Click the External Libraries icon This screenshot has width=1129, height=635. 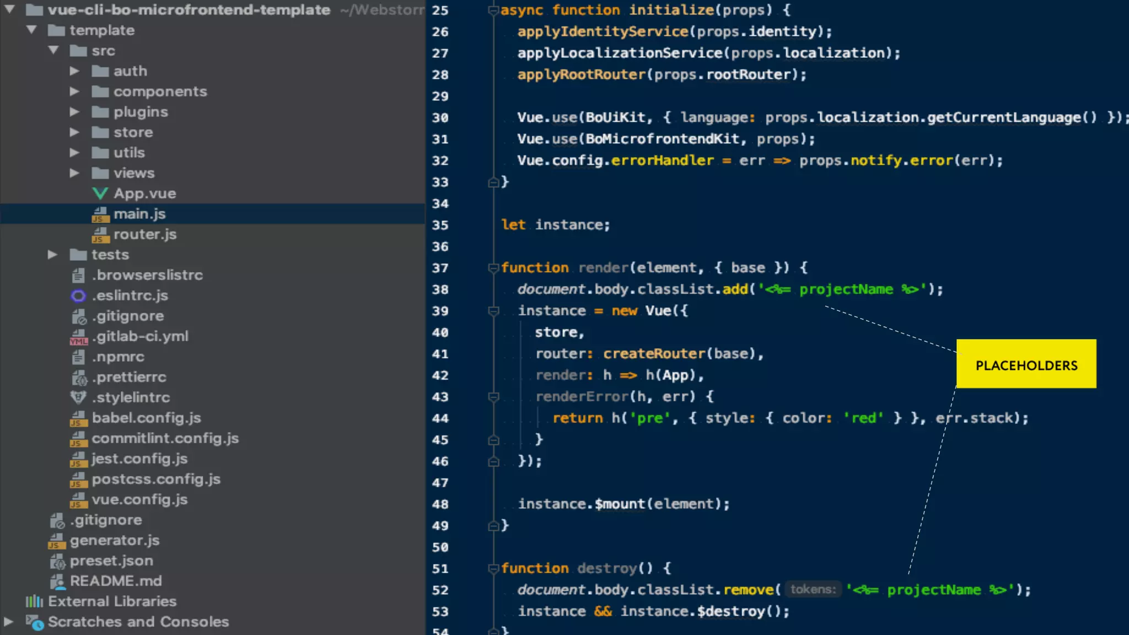[x=34, y=601]
